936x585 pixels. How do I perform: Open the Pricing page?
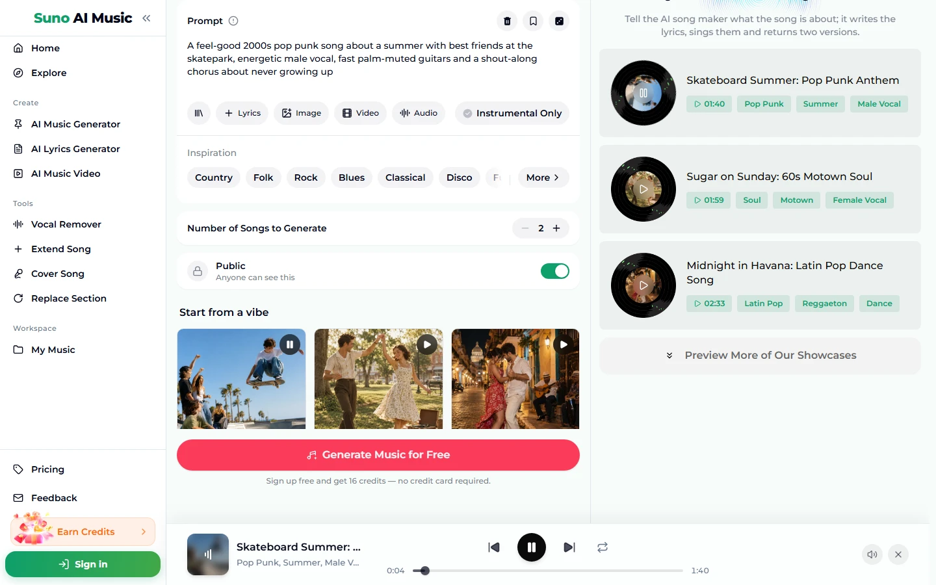(x=47, y=469)
